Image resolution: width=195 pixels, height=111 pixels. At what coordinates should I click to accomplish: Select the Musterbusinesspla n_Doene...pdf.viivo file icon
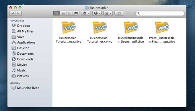point(131,28)
